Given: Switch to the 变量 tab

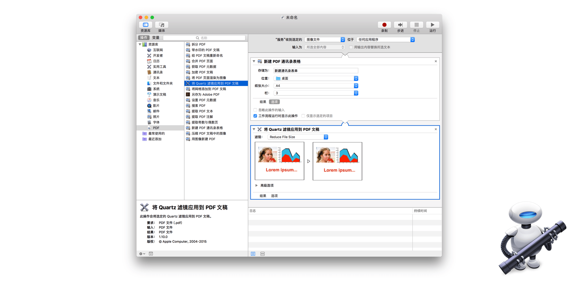Looking at the screenshot, I should click(156, 38).
